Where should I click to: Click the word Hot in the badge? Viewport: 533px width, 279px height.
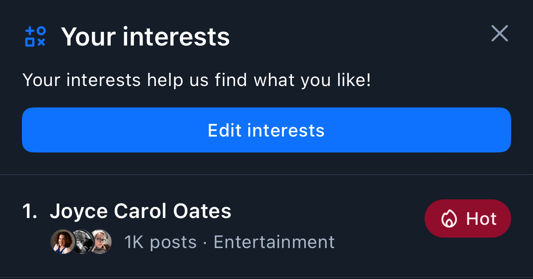point(481,219)
